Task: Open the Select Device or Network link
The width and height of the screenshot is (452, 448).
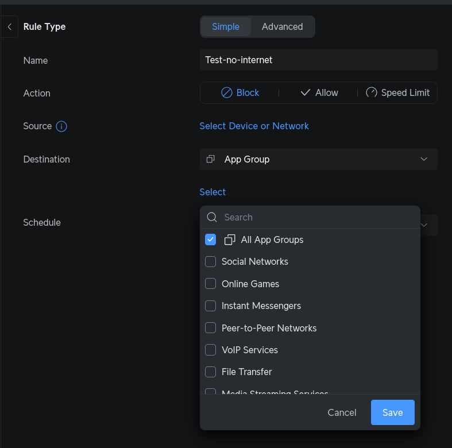Action: (254, 126)
